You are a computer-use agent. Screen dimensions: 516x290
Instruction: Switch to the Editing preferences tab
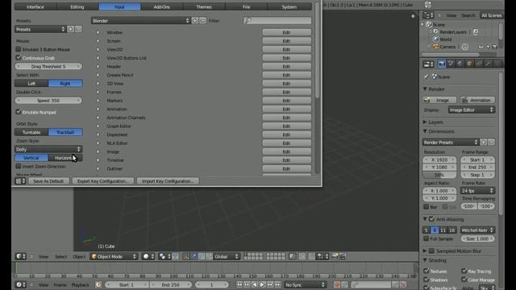[77, 6]
